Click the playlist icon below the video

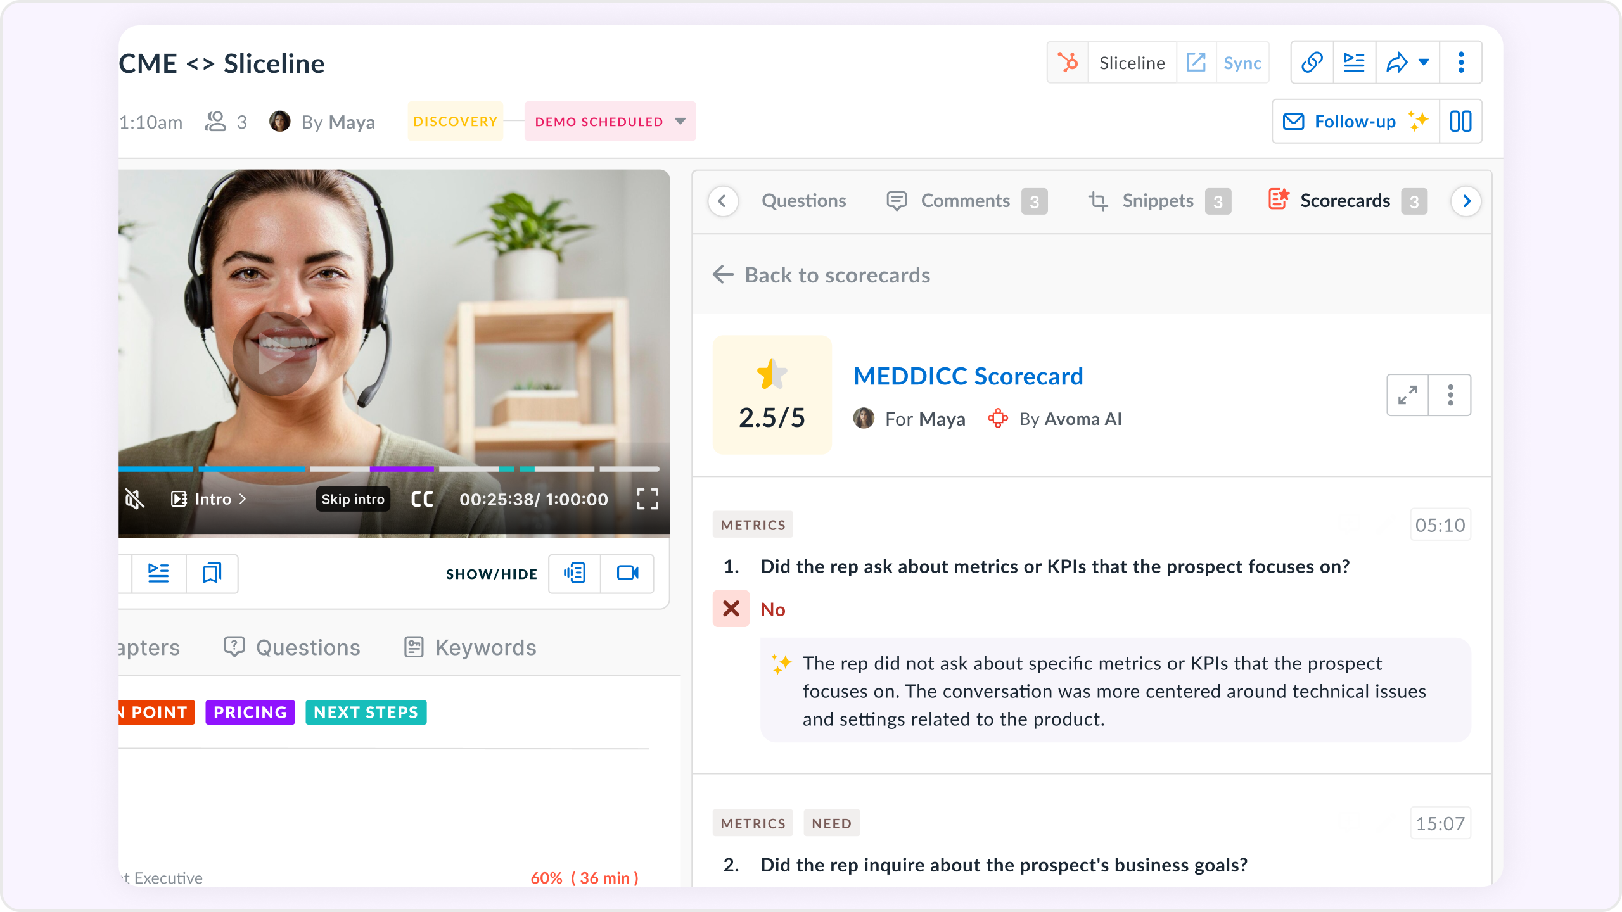[158, 573]
